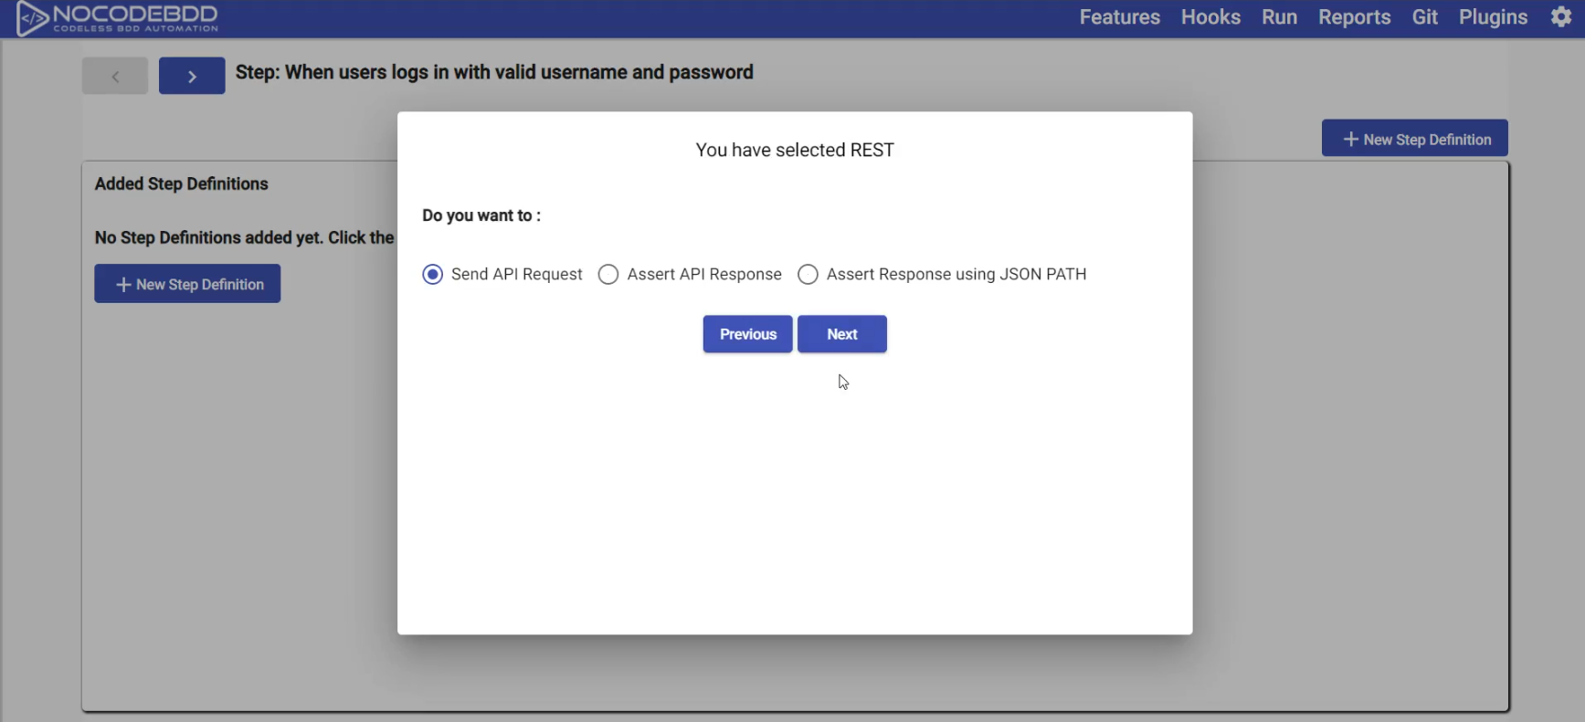
Task: Select the Send API Request option
Action: (432, 274)
